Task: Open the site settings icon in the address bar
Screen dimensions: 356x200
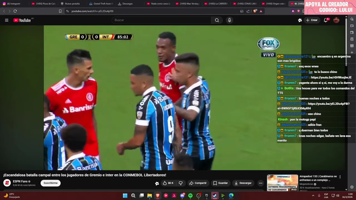Action: pyautogui.click(x=67, y=11)
